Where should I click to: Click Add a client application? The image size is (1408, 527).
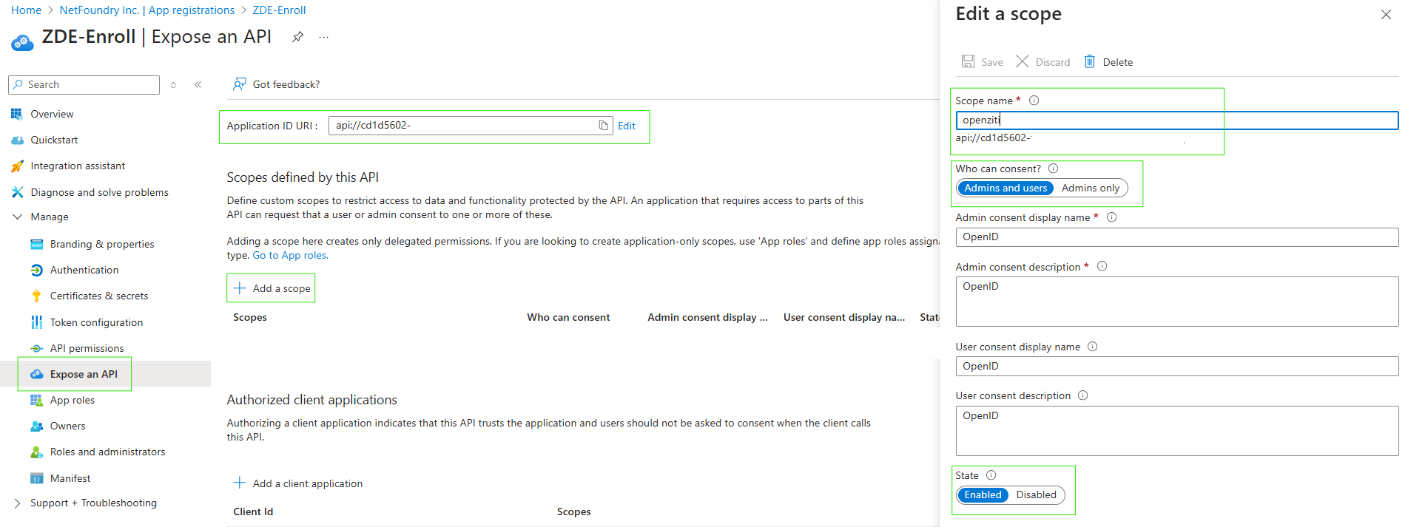(298, 483)
